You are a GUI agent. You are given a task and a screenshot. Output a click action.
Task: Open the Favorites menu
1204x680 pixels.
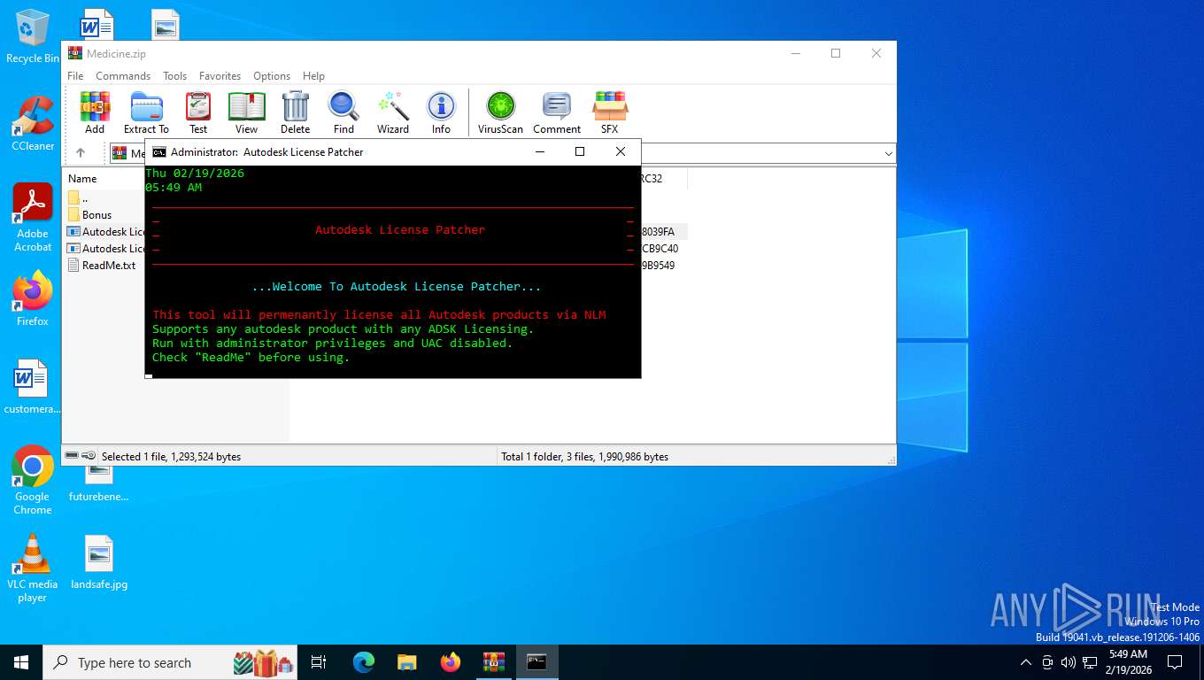(220, 76)
